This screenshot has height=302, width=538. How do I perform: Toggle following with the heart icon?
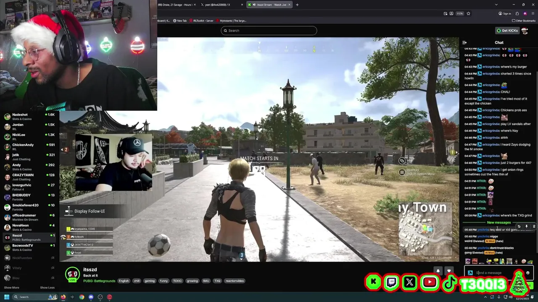coord(449,271)
